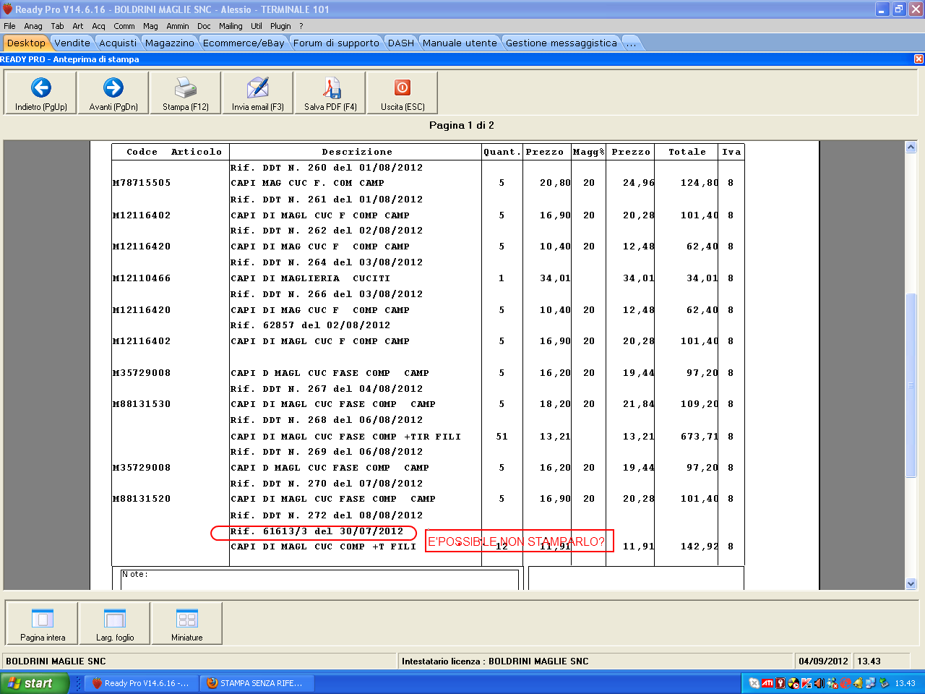Close the Anteprima di stampa panel

[918, 59]
